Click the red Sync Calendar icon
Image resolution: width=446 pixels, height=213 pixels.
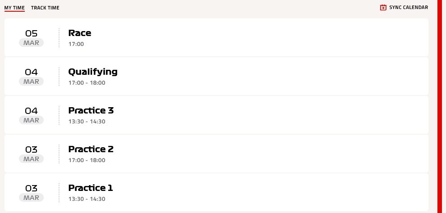(383, 8)
